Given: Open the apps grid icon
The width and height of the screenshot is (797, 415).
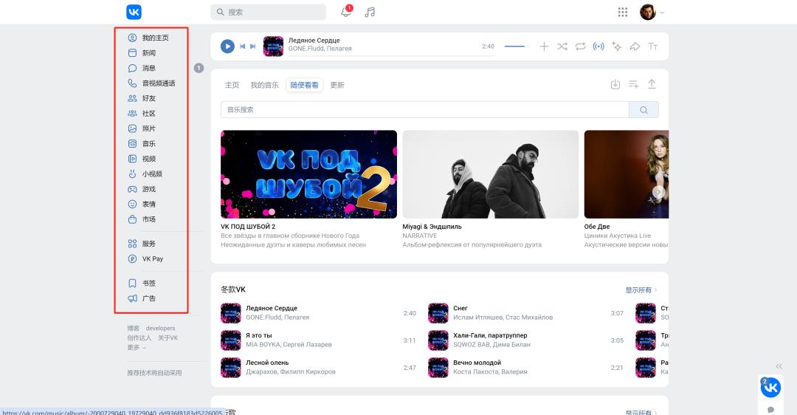Looking at the screenshot, I should coord(623,12).
